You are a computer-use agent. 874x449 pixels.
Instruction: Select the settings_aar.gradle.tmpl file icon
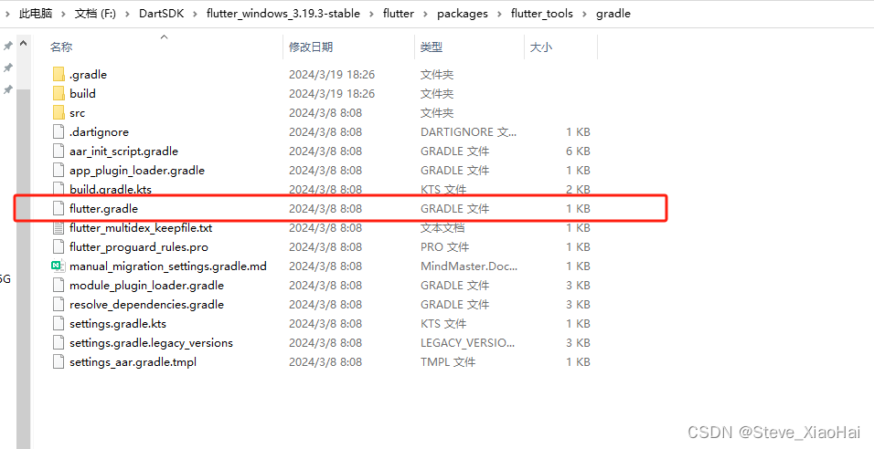click(59, 361)
